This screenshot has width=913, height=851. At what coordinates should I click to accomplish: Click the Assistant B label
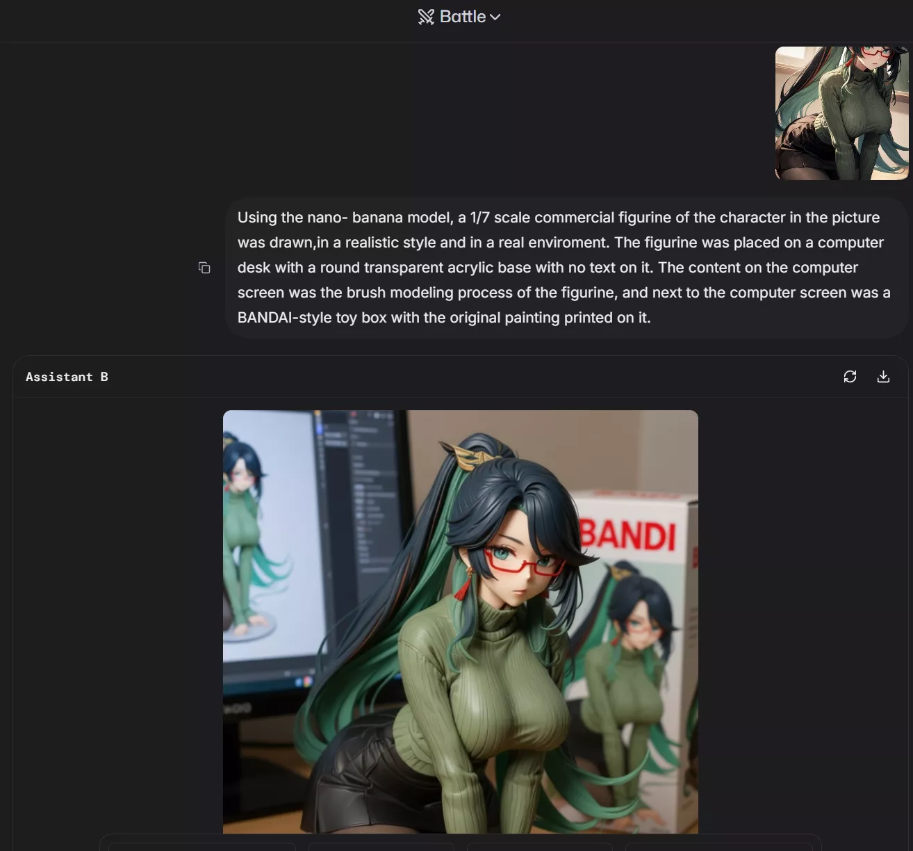tap(67, 377)
